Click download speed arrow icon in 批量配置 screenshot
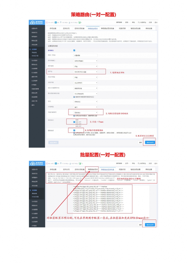This screenshot has height=264, width=187. click(70, 163)
